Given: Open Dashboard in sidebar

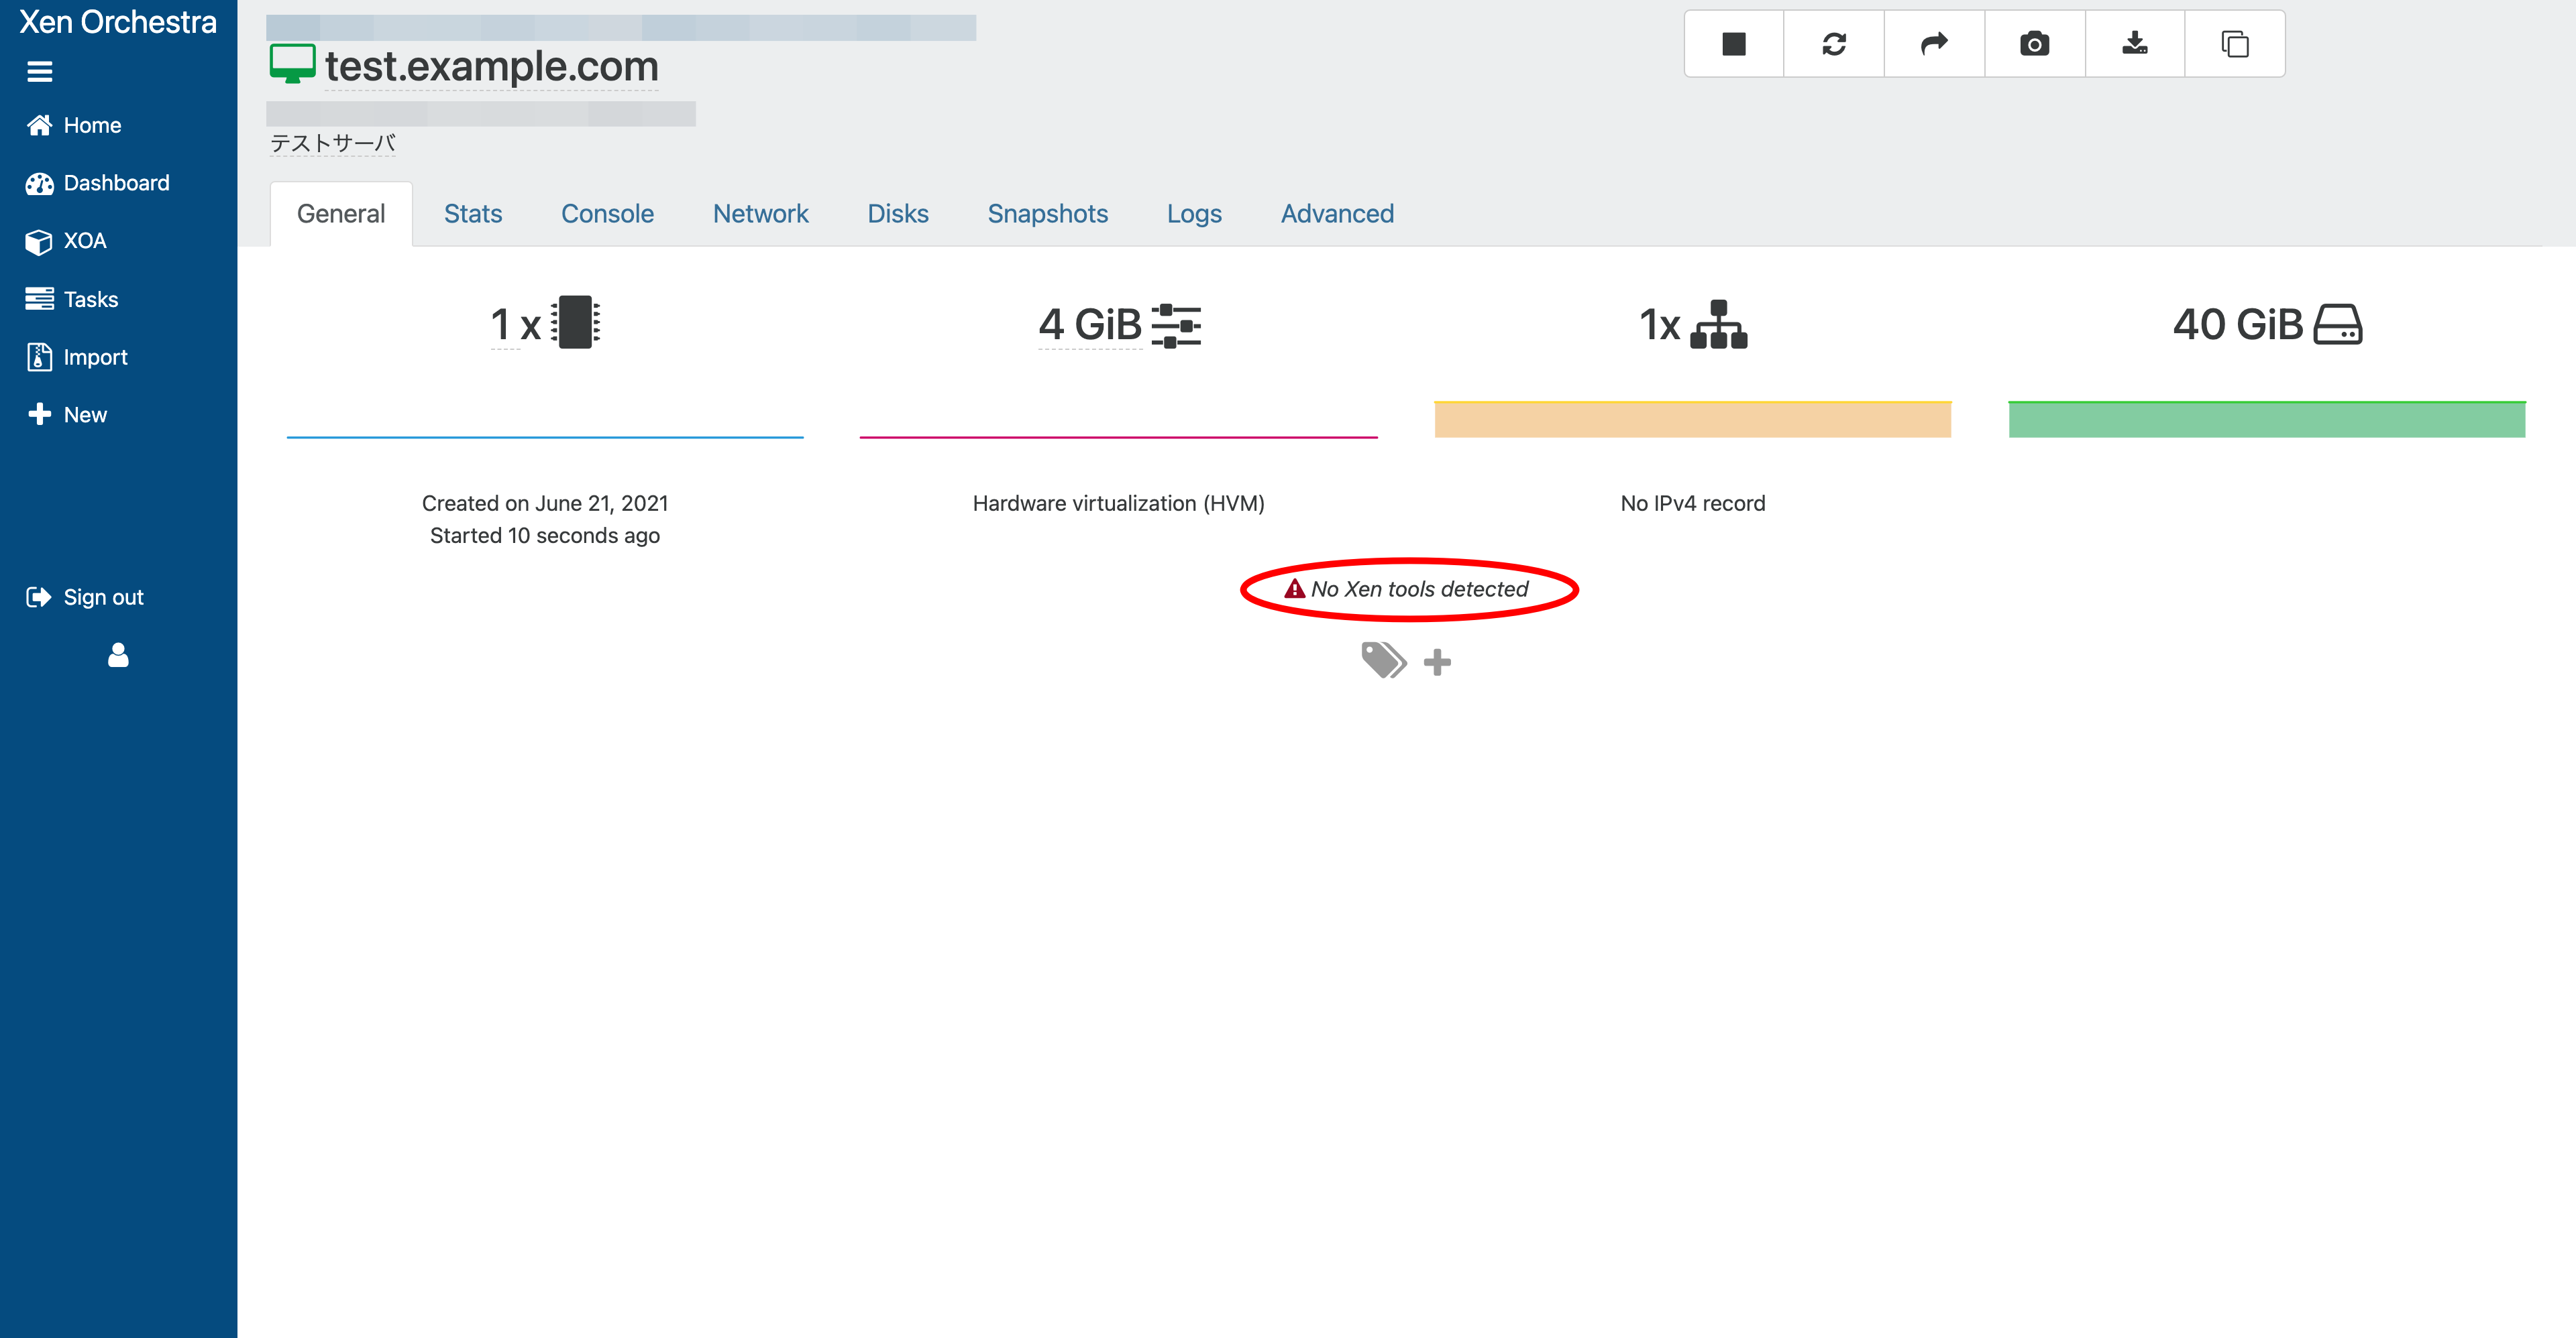Looking at the screenshot, I should 98,183.
